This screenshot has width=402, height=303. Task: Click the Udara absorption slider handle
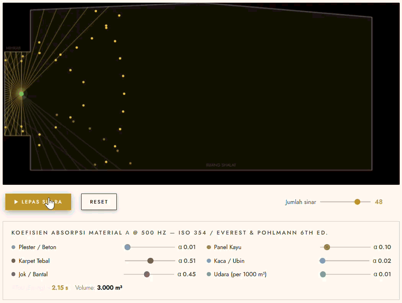coord(323,274)
